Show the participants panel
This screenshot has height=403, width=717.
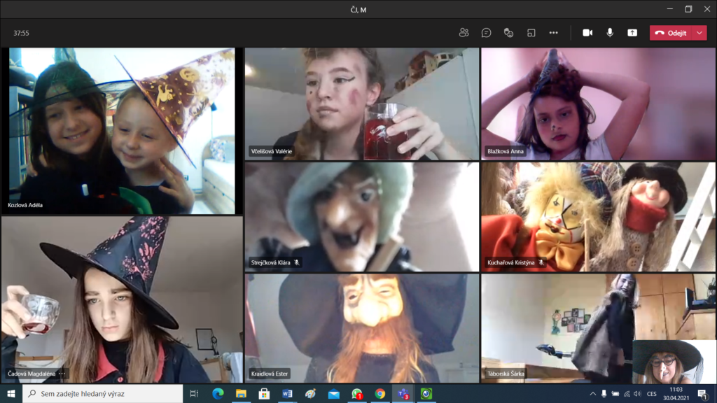click(x=464, y=33)
